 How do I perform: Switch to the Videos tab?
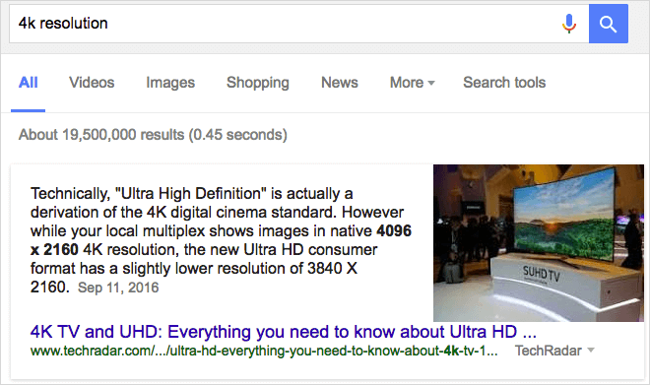click(x=92, y=83)
